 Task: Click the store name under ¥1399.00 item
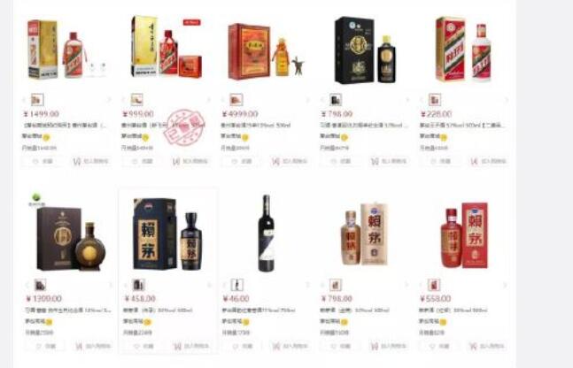pos(35,321)
